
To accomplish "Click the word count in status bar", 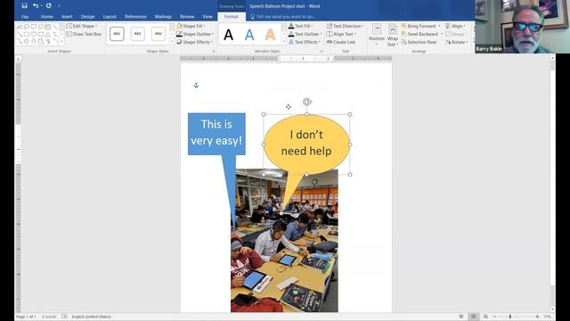I will (49, 317).
